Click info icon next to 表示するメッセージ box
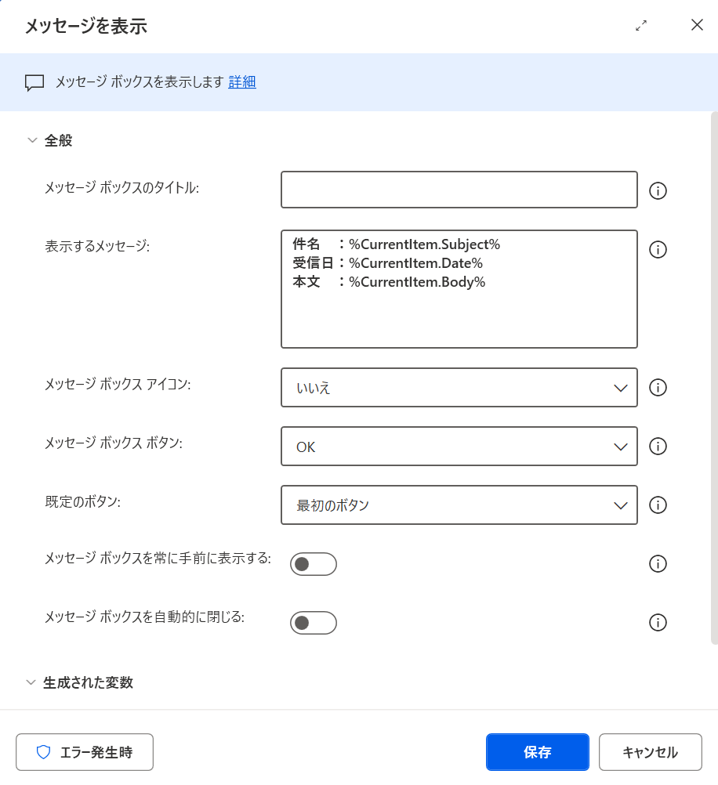Viewport: 718px width, 785px height. 658,249
